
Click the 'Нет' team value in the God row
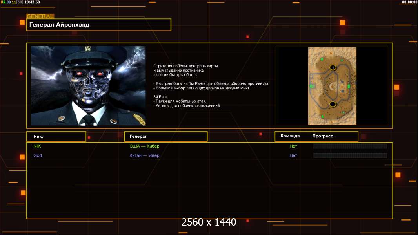(x=293, y=155)
